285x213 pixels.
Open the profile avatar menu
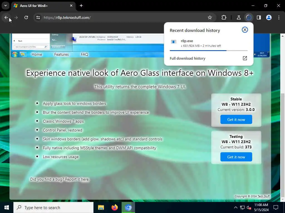click(x=269, y=17)
